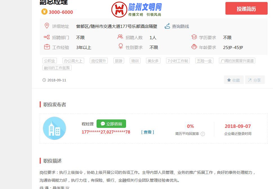Click the 投递简历 submit resume button
The width and height of the screenshot is (273, 189).
246,9
